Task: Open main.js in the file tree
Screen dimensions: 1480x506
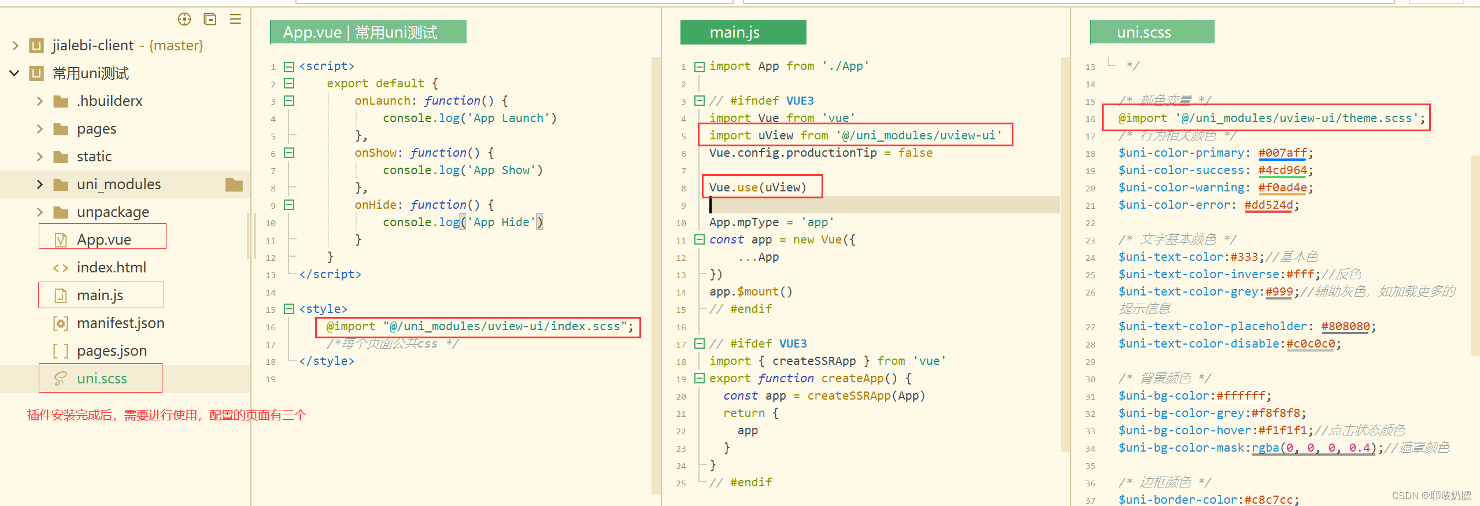Action: coord(100,296)
